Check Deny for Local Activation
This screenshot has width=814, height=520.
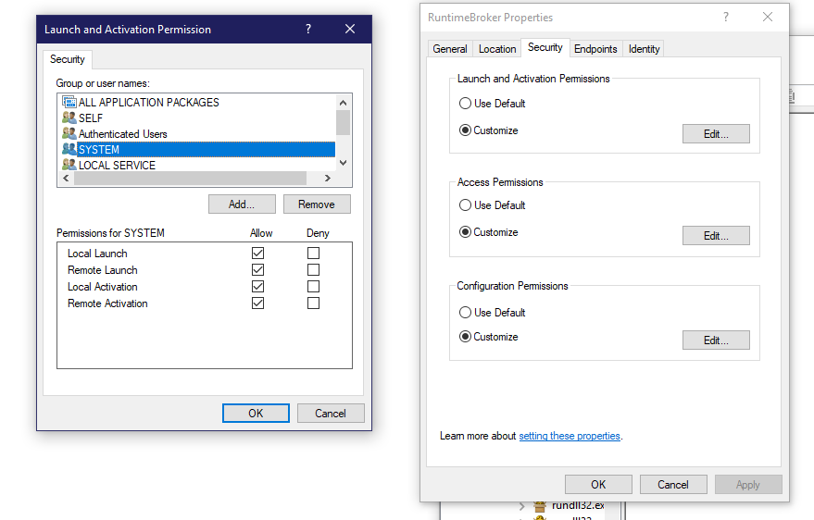click(313, 286)
